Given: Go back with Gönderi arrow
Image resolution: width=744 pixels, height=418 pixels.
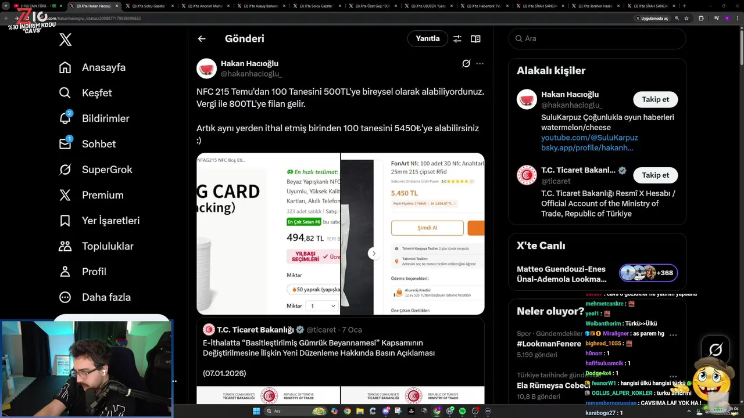Looking at the screenshot, I should 202,39.
